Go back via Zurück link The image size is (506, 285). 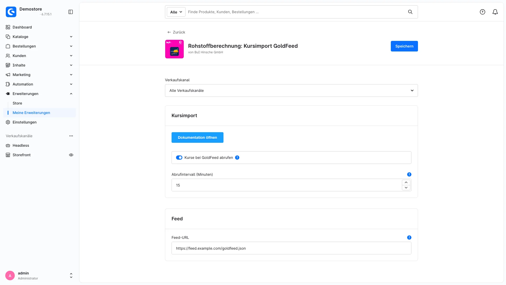pos(176,32)
